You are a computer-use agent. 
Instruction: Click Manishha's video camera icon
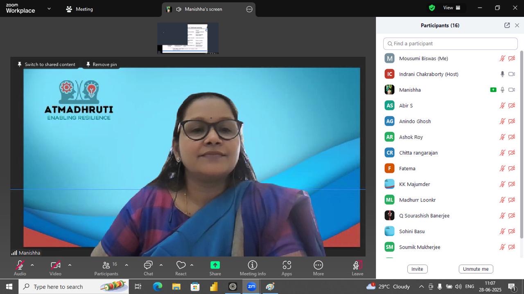512,90
